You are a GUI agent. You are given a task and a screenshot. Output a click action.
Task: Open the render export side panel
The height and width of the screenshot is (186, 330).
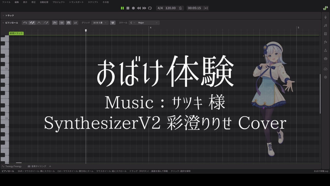325,50
